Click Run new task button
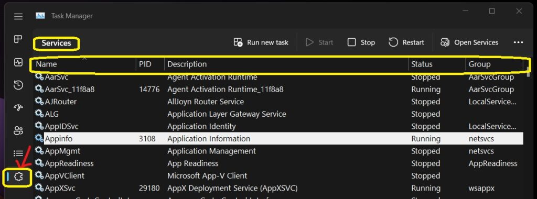The image size is (537, 199). [261, 42]
